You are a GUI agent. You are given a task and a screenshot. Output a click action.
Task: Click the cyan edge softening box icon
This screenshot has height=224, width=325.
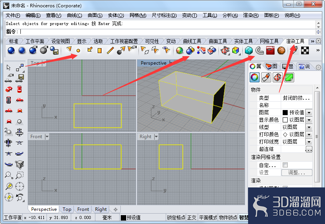[249, 50]
